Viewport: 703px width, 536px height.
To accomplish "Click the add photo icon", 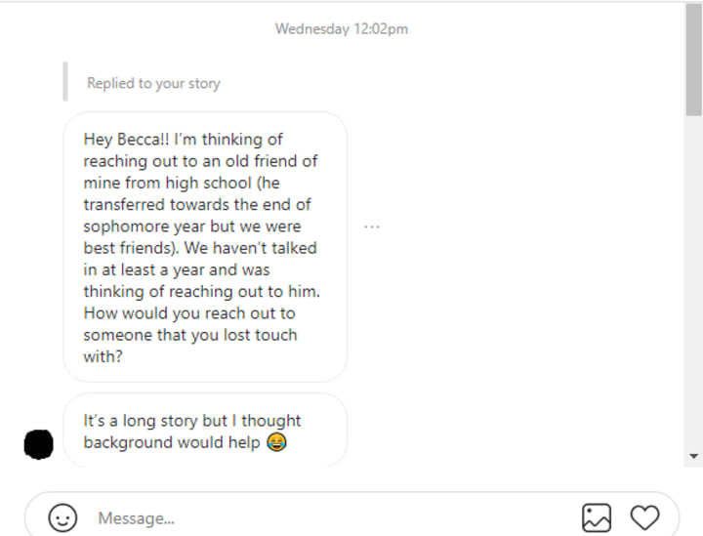I will pyautogui.click(x=597, y=517).
